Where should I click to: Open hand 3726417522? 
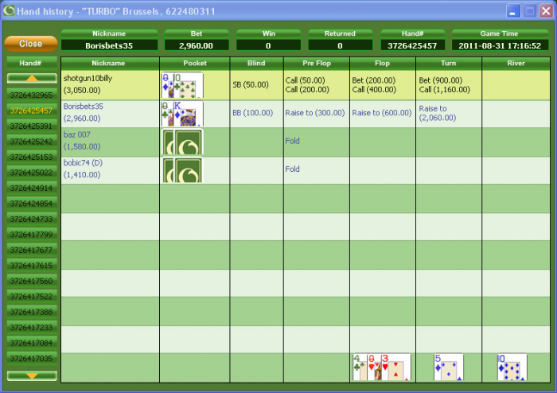[32, 297]
